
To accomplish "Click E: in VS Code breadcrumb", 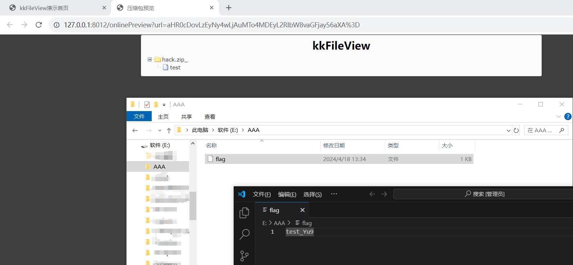I will tap(265, 223).
